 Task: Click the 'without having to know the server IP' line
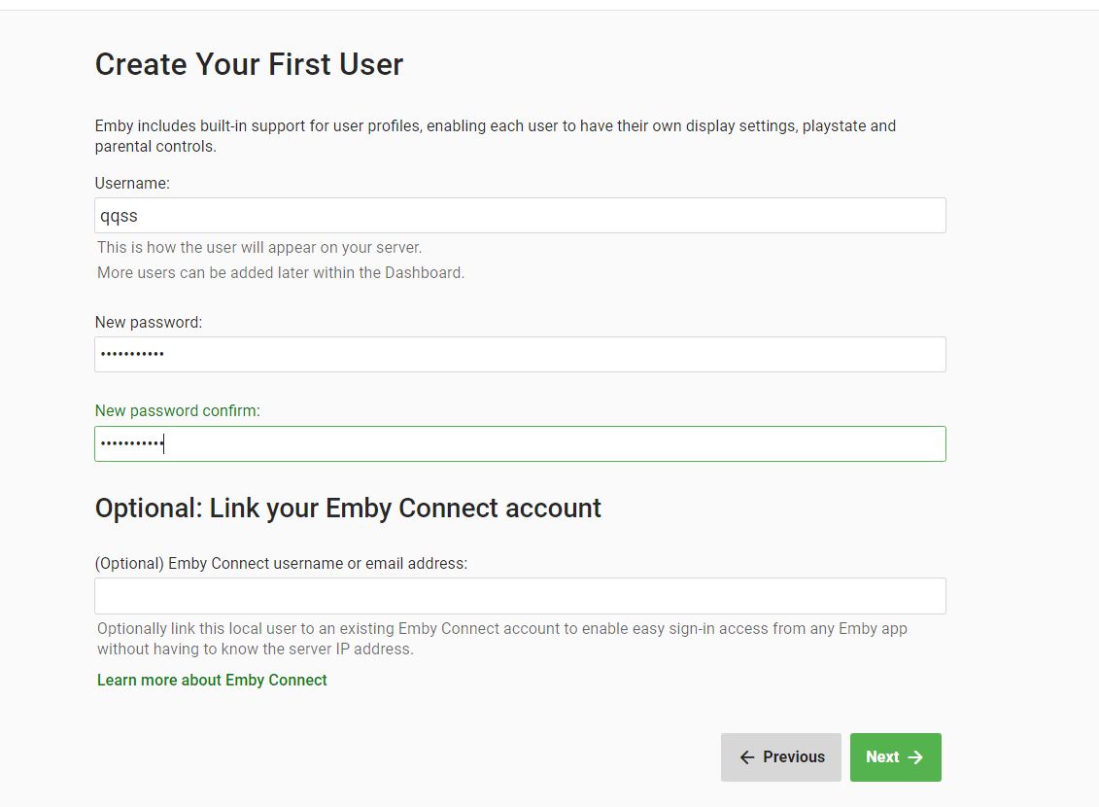(x=255, y=649)
